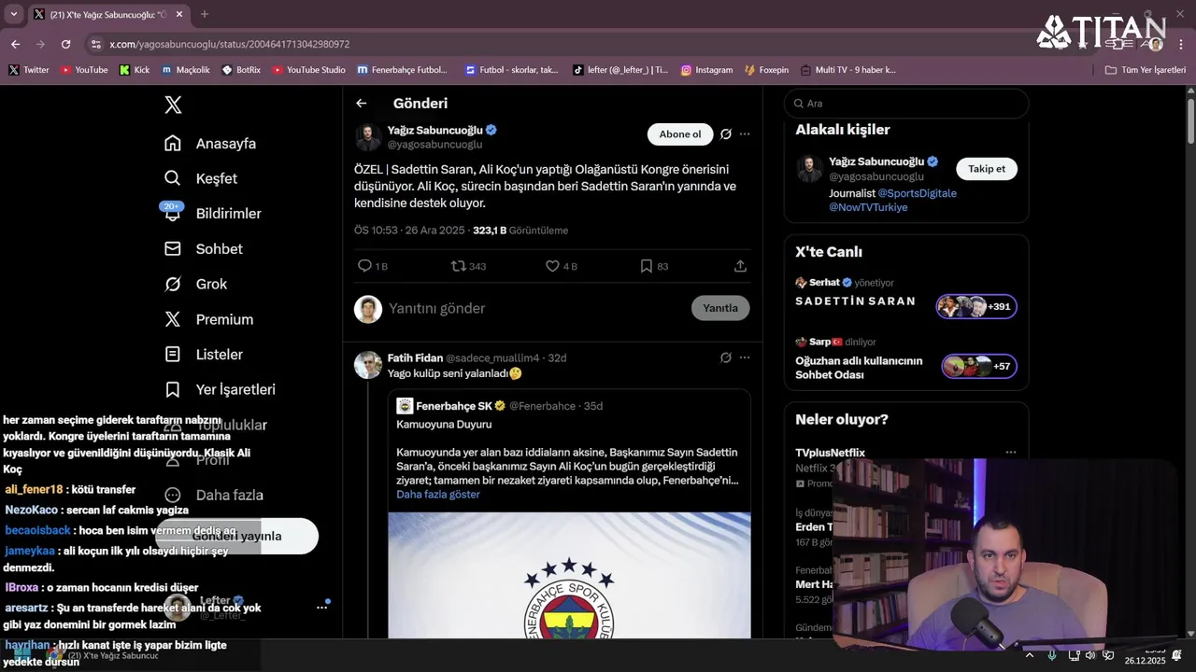Viewport: 1196px width, 672px height.
Task: Open options for TVplusNetflix trend
Action: tap(1011, 453)
